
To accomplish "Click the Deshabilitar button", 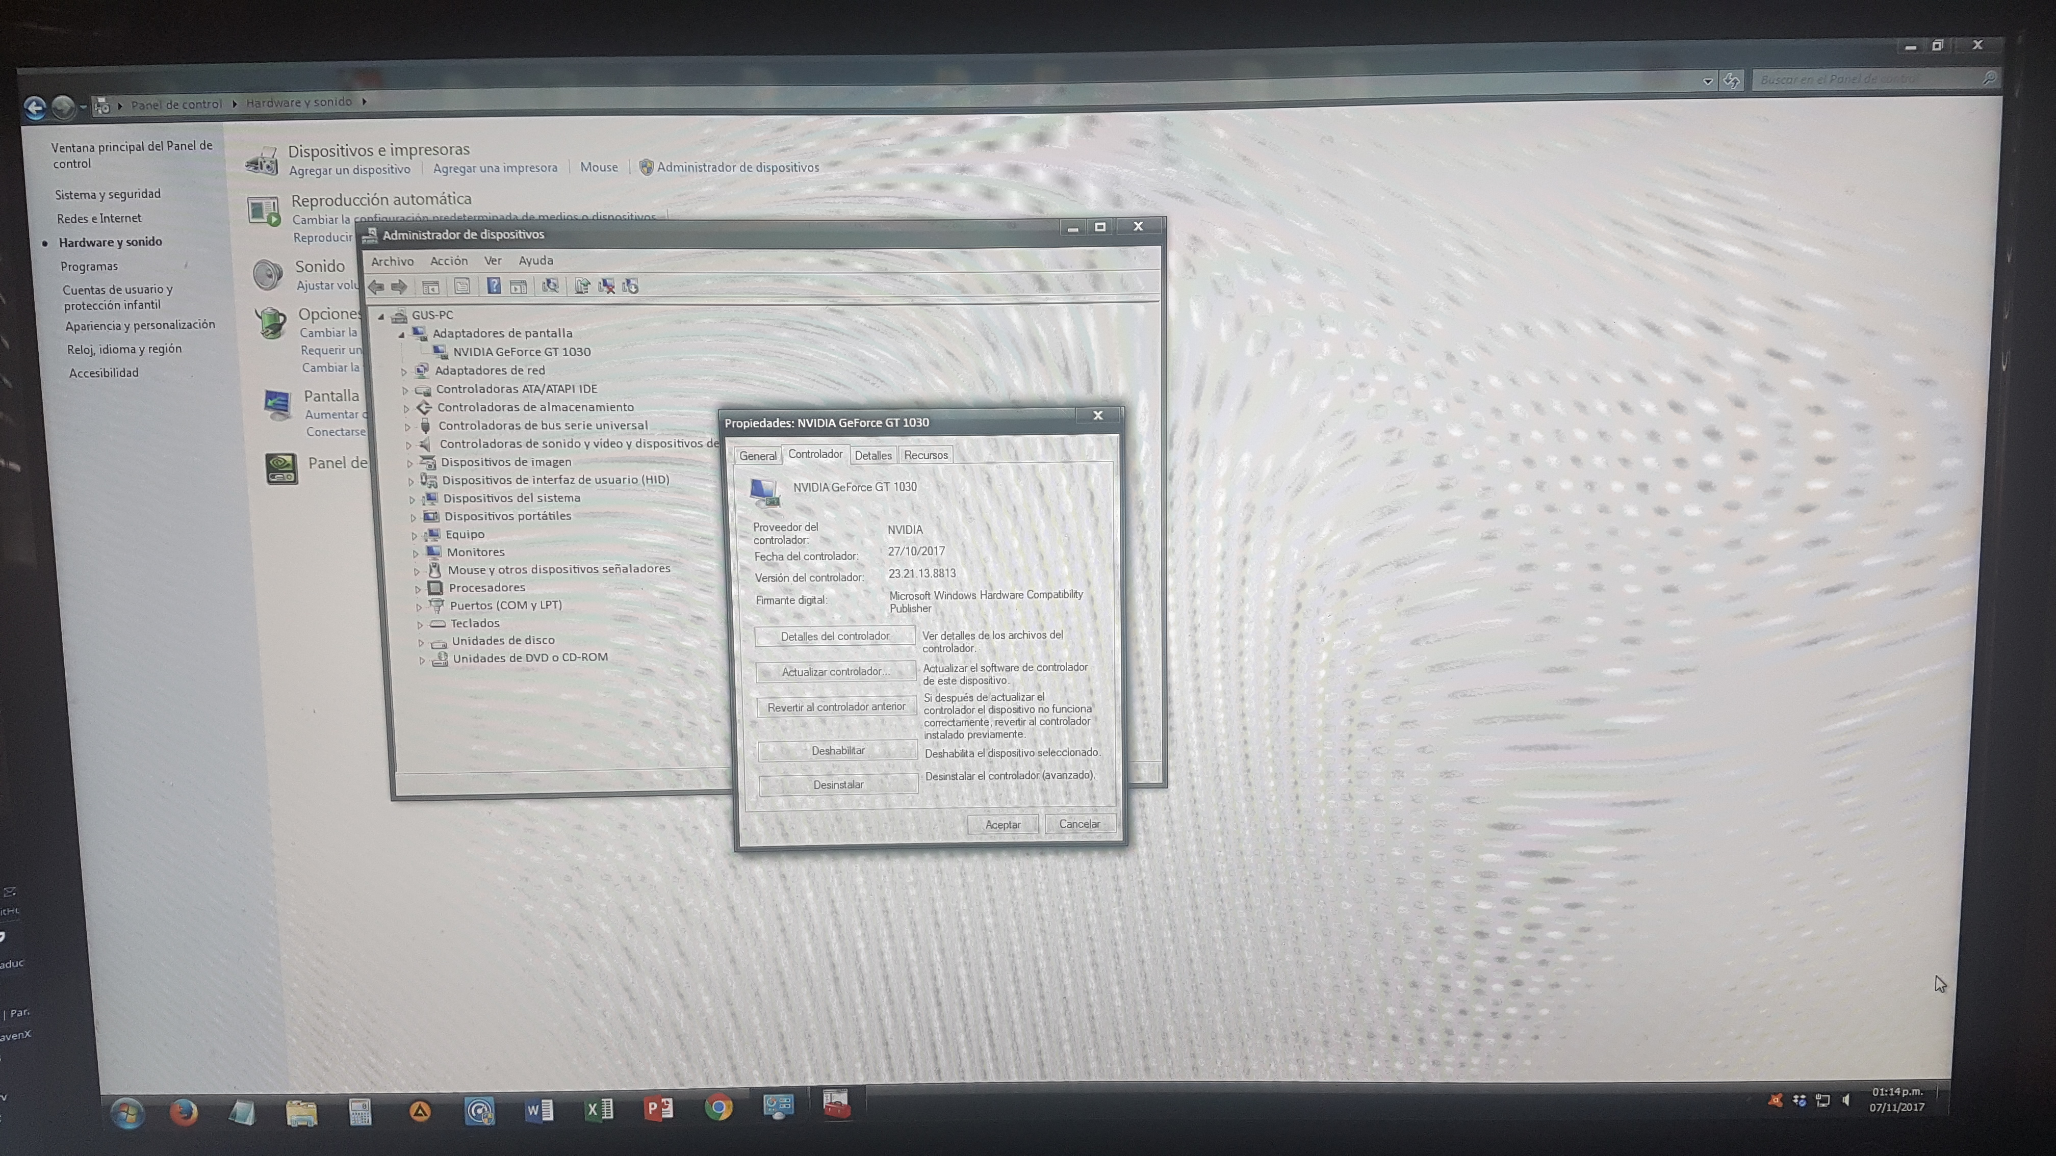I will tap(838, 751).
